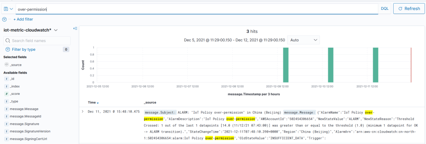This screenshot has height=144, width=426.
Task: Open the saved queries icon menu
Action: click(x=8, y=9)
